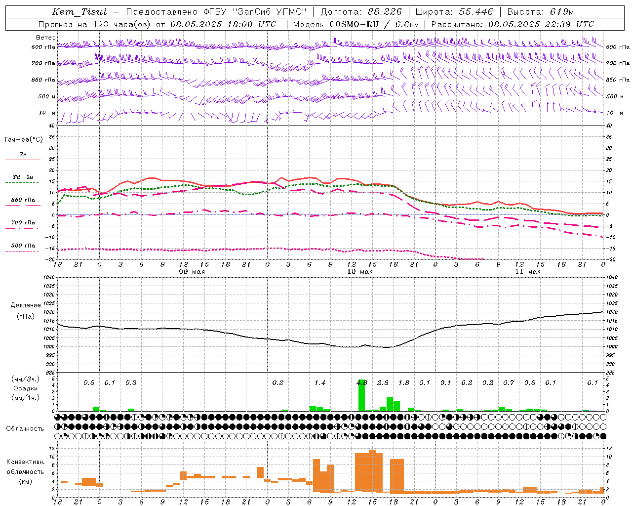Click the 11 мая date label
Screen dimensions: 632x506
(x=528, y=272)
